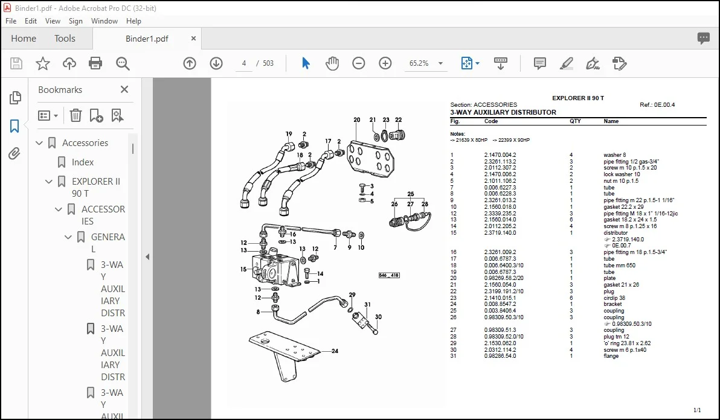720x420 pixels.
Task: Toggle the Bookmarks panel icon
Action: tap(14, 126)
